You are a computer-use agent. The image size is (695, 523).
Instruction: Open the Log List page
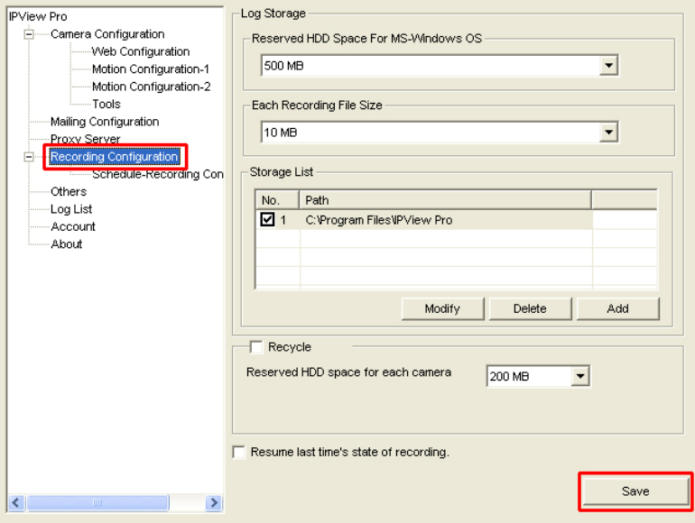pyautogui.click(x=71, y=209)
